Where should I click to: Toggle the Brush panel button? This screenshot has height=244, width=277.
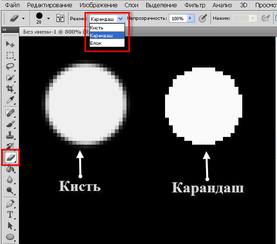point(60,18)
